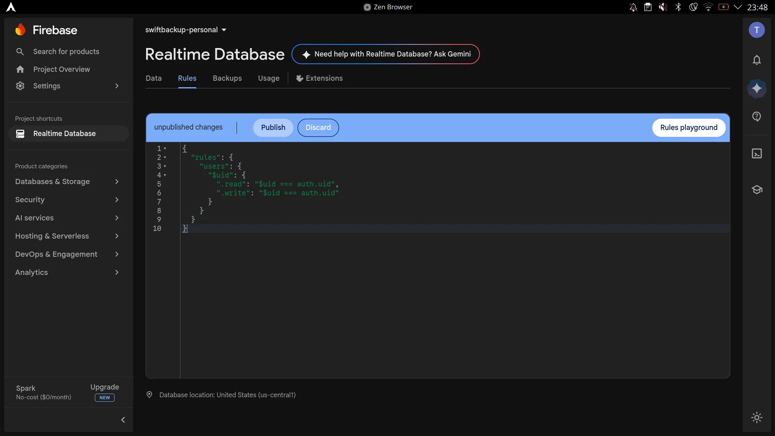Click the night light tray icon

pyautogui.click(x=693, y=7)
